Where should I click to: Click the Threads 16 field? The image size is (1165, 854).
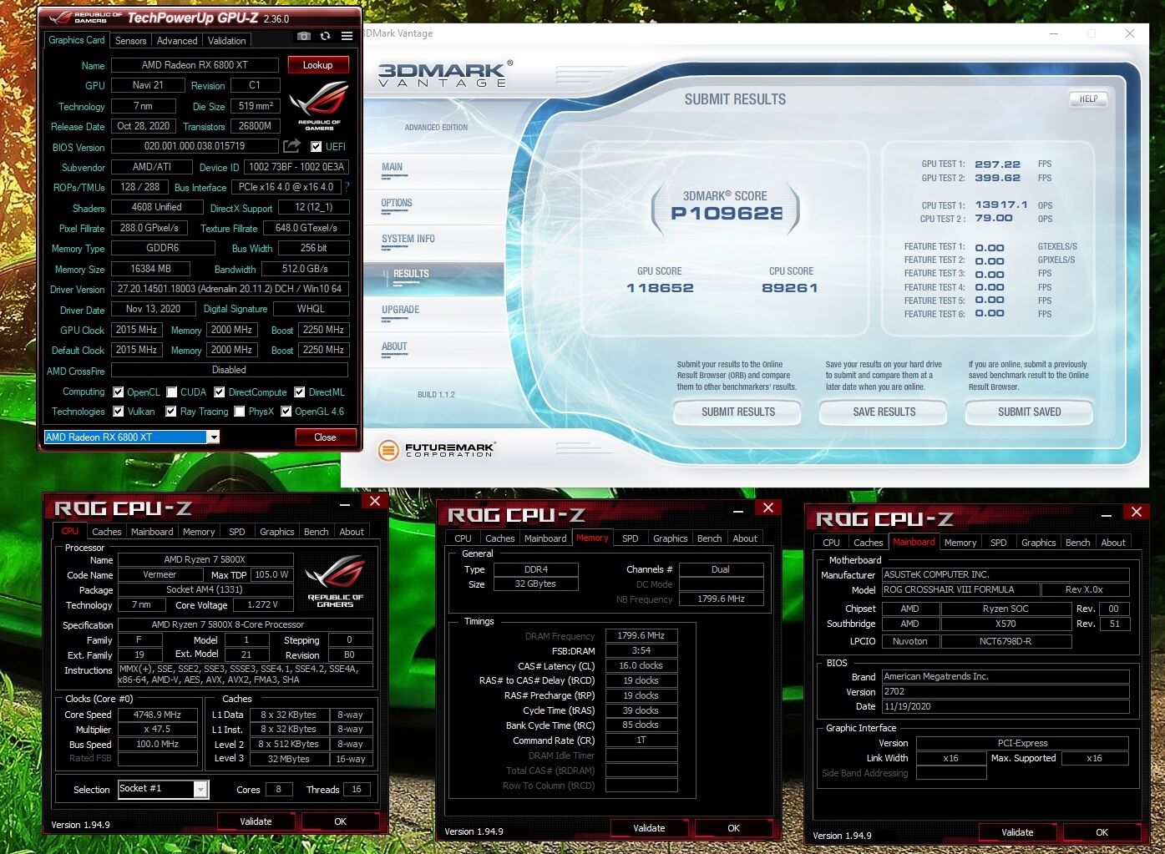click(357, 789)
